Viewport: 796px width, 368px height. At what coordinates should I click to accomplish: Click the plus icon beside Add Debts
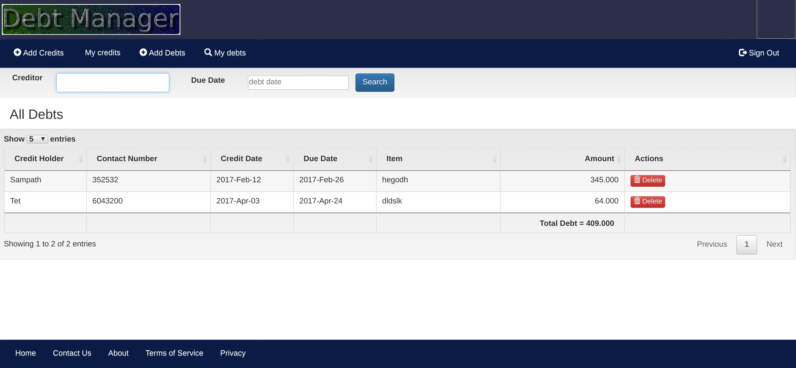coord(143,52)
